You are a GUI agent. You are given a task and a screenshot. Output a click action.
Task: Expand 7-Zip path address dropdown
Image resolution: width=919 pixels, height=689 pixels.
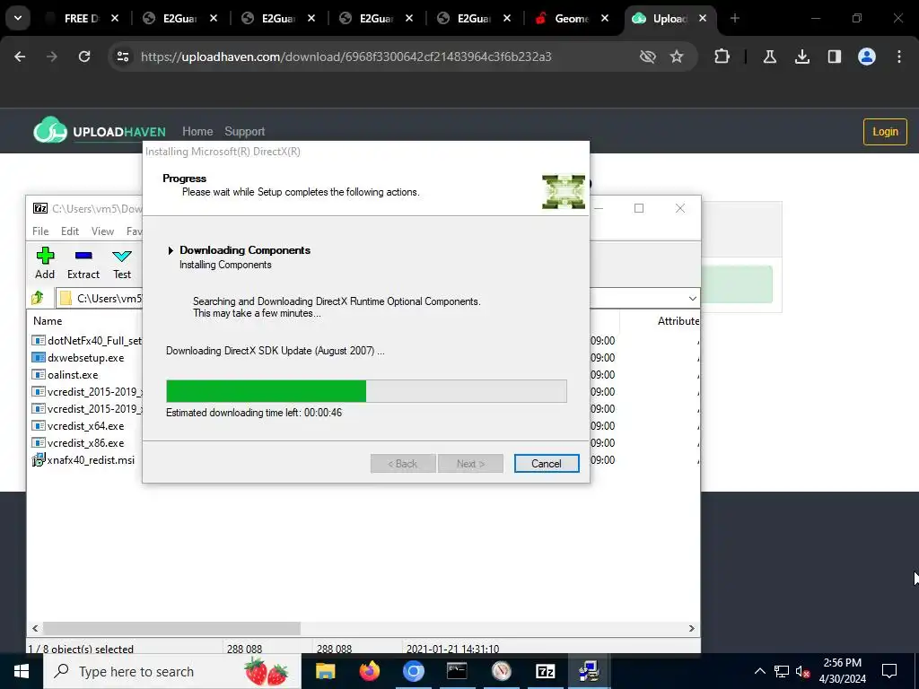point(692,298)
